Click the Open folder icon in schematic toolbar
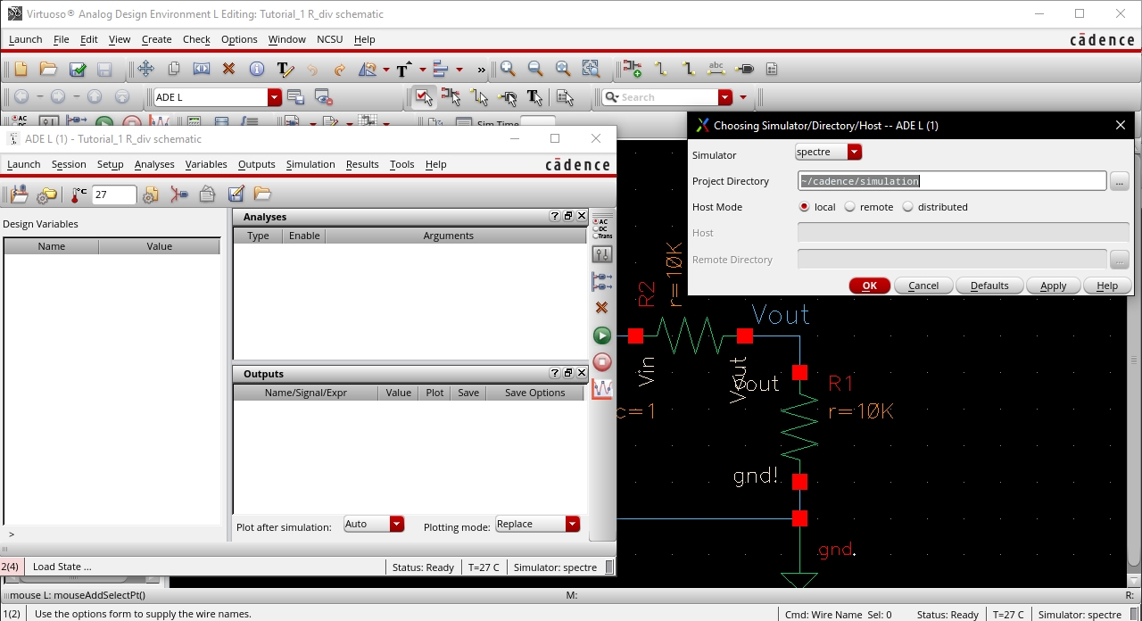The height and width of the screenshot is (621, 1142). pos(49,69)
